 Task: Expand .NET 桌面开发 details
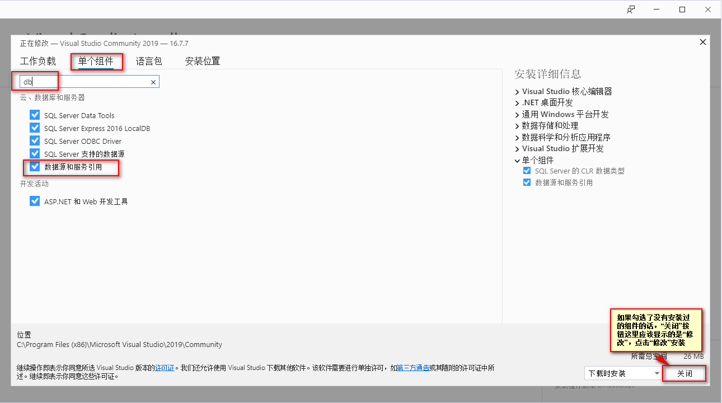tap(517, 103)
